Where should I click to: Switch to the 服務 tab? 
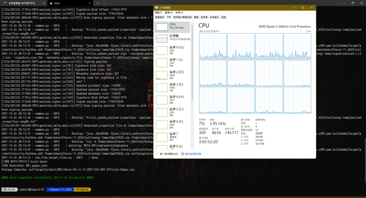point(224,17)
